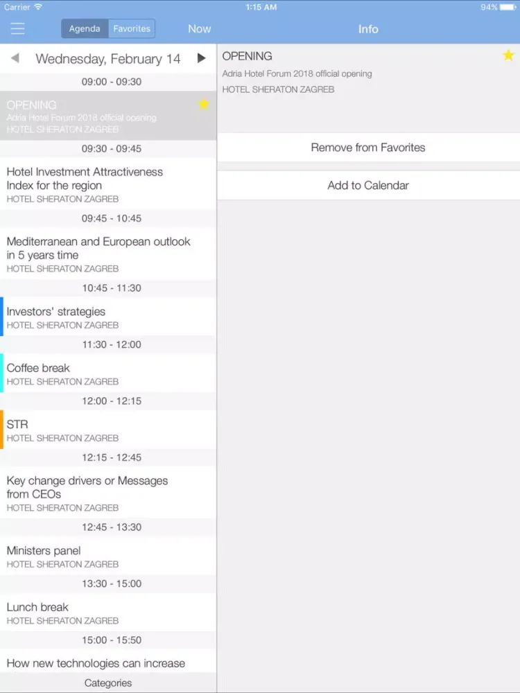Open the Coffee break entry
This screenshot has width=520, height=693.
pyautogui.click(x=108, y=374)
